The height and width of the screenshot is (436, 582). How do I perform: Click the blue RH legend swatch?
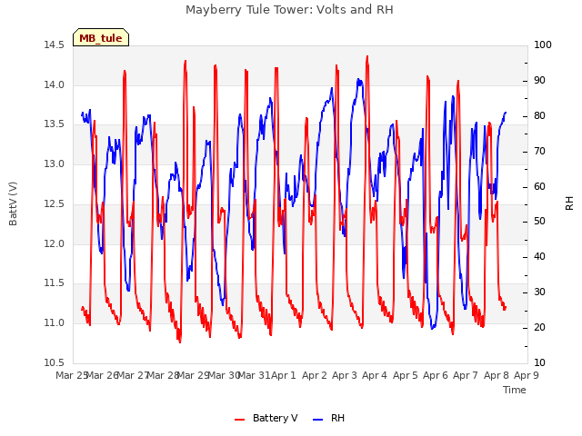point(318,419)
